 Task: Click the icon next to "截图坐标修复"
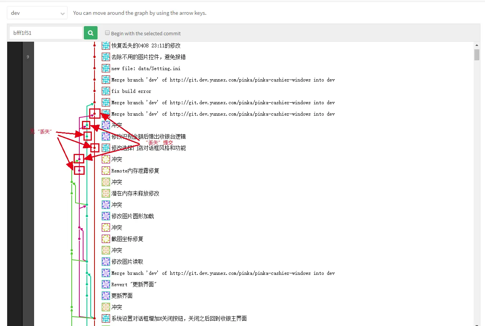tap(105, 239)
